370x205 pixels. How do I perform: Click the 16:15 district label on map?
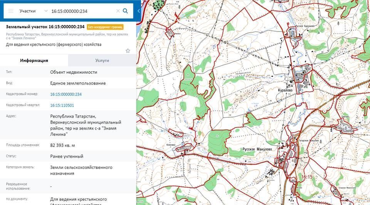coord(306,177)
